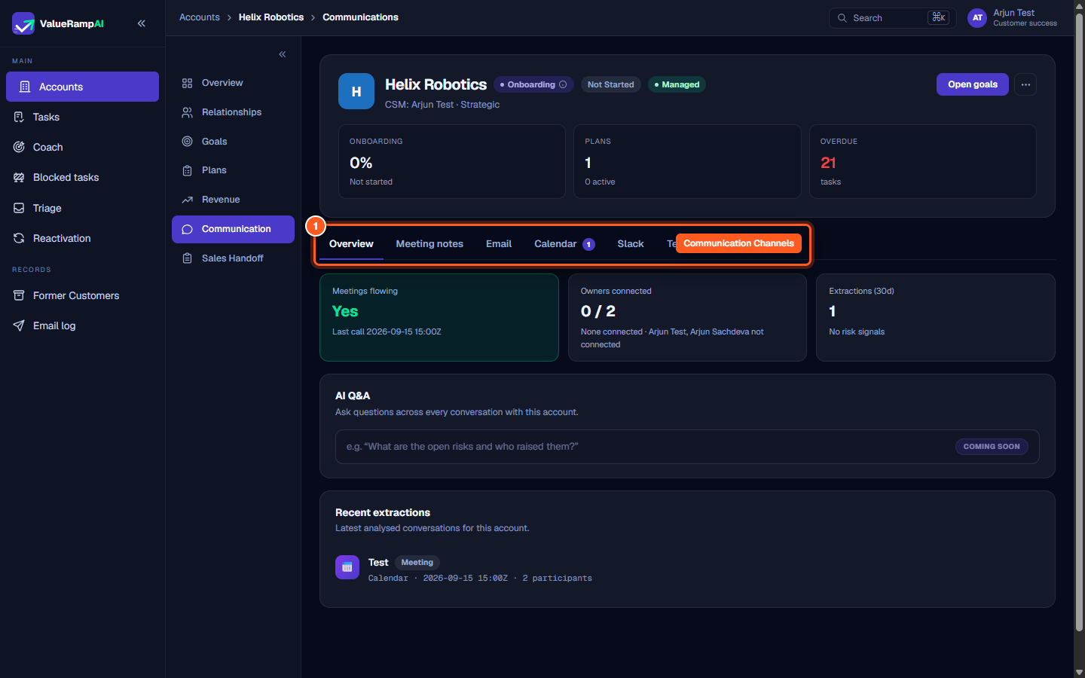The height and width of the screenshot is (678, 1085).
Task: Go to Blocked tasks page
Action: pyautogui.click(x=82, y=177)
